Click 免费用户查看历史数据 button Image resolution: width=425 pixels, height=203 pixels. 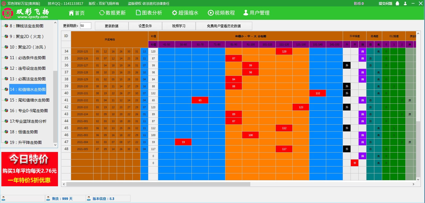224,26
